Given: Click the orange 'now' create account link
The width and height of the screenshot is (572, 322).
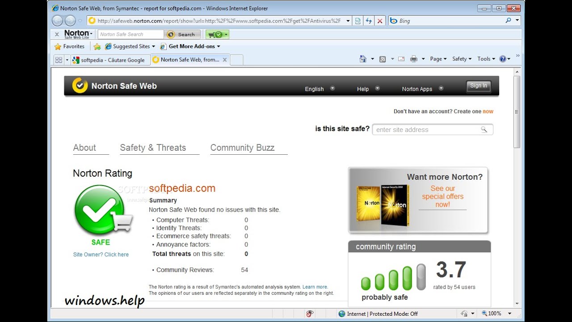Looking at the screenshot, I should (488, 111).
